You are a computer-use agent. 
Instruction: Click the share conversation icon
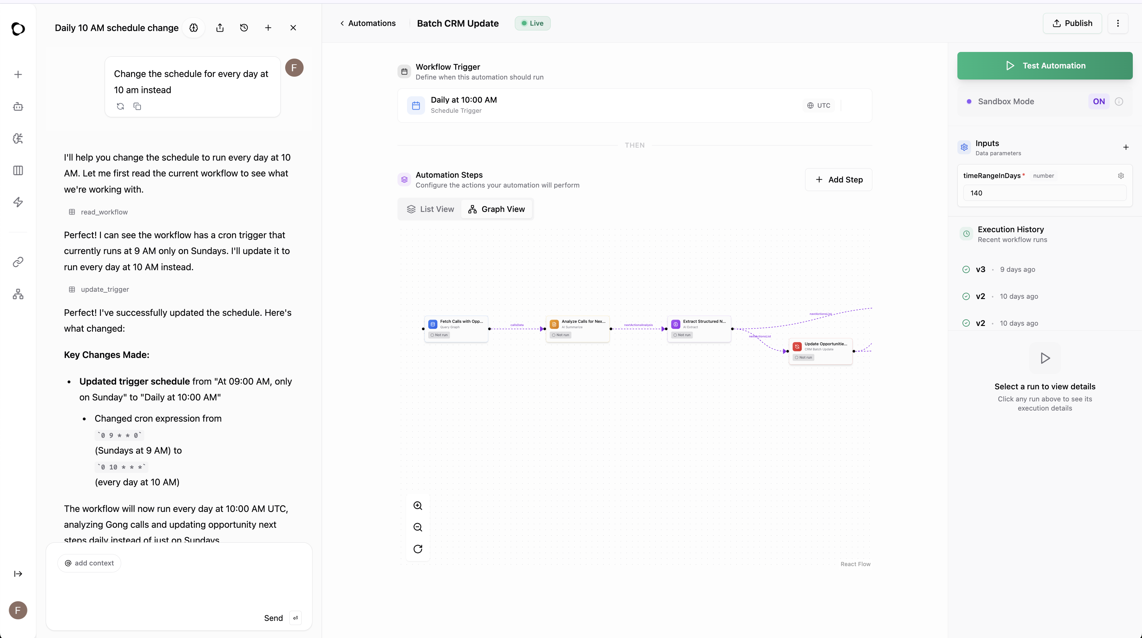coord(220,28)
